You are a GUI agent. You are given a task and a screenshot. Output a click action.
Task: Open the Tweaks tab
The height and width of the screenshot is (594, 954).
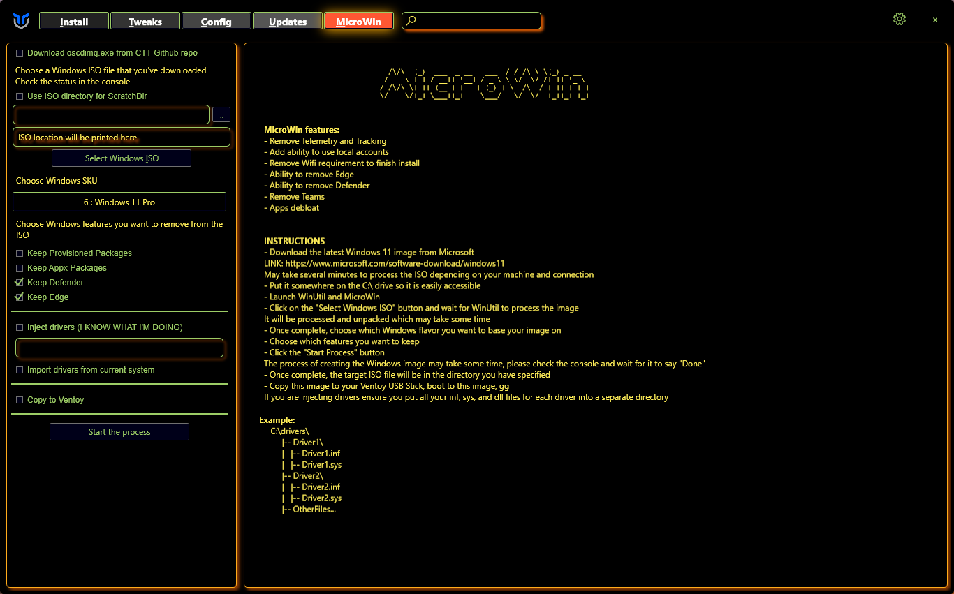[x=145, y=22]
